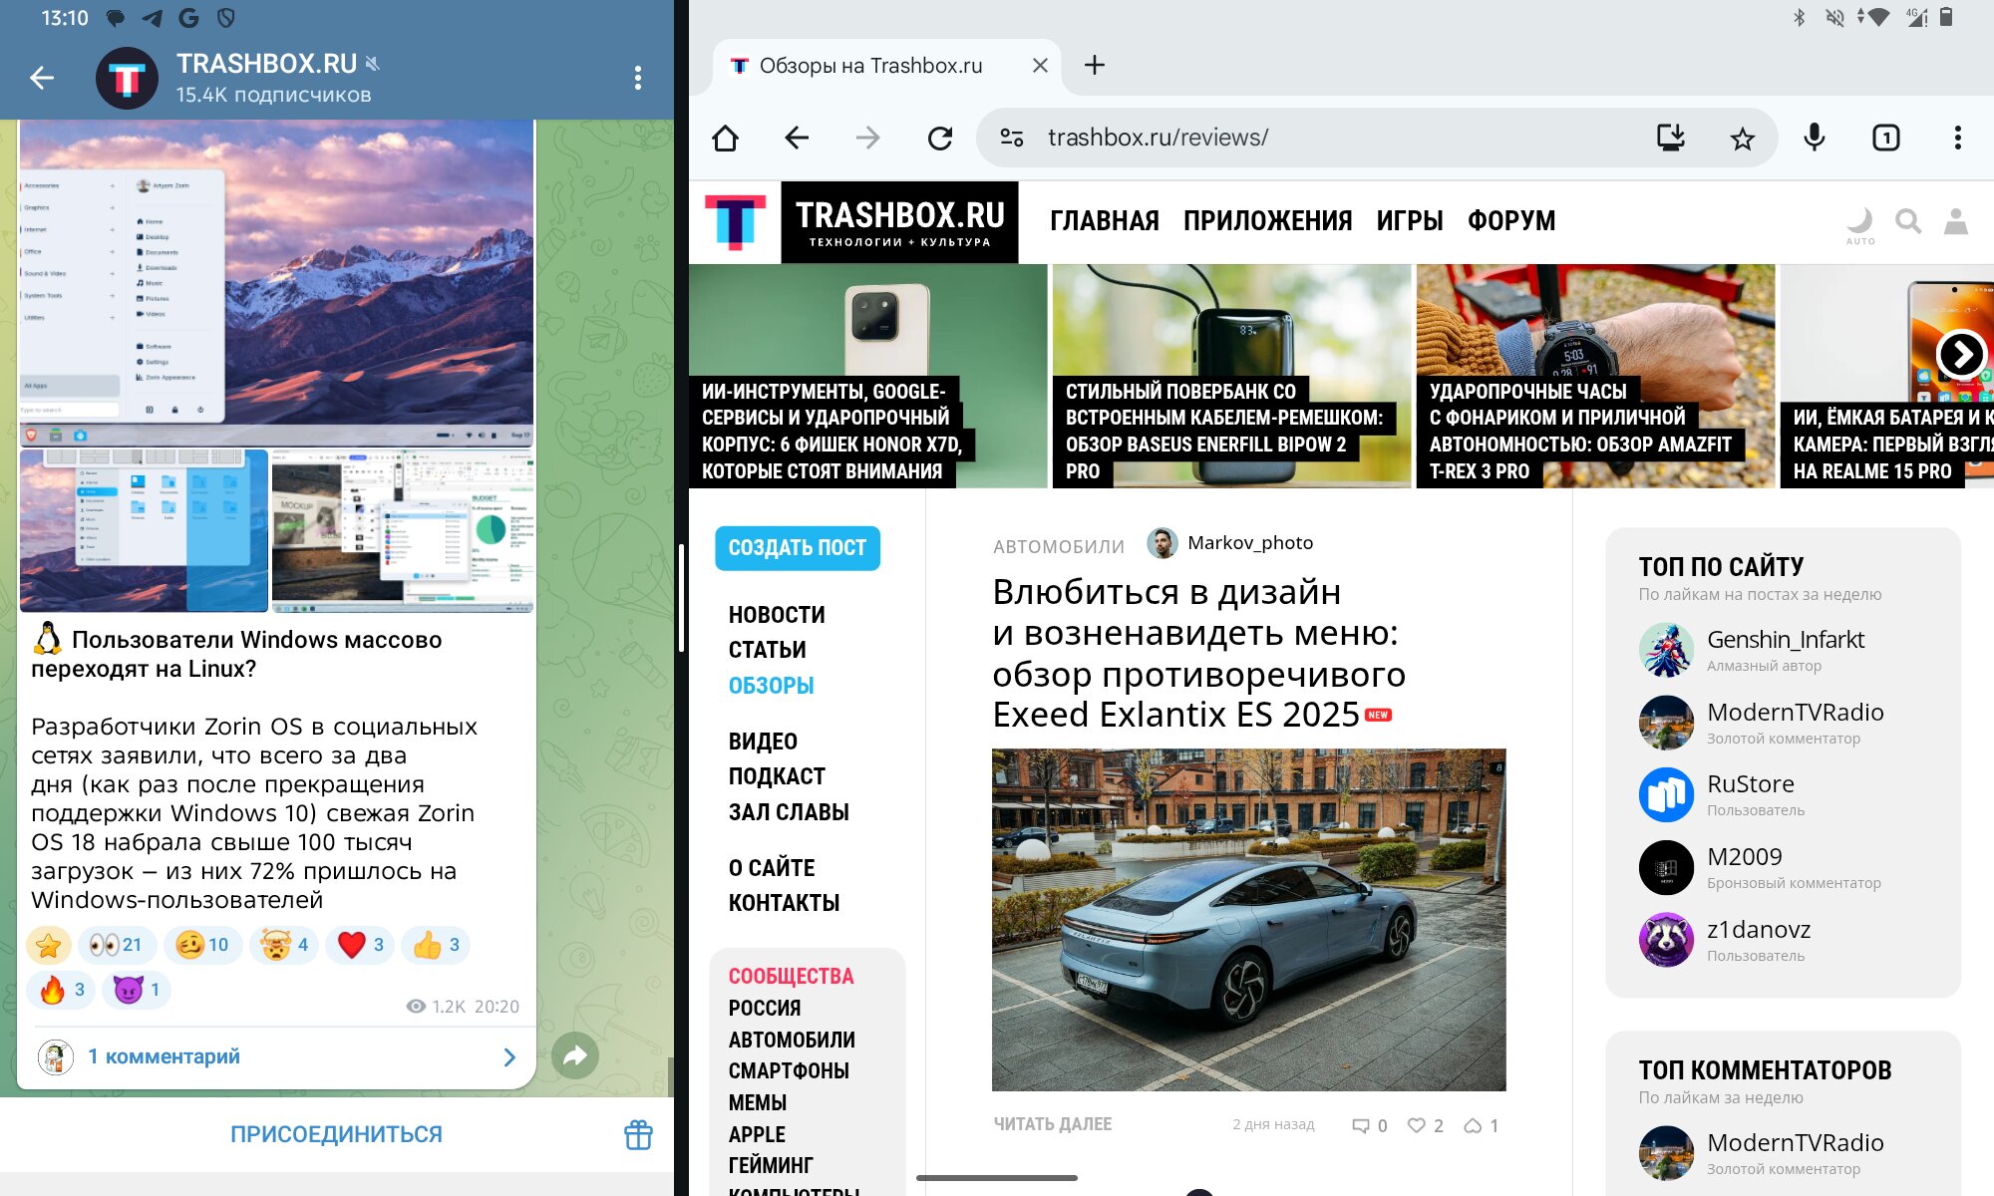Open the ПРИЛОЖЕНИЯ menu item
Screen dimensions: 1994x1196
click(x=1267, y=221)
